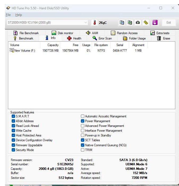
Task: Open the Help menu
Action: (19, 15)
